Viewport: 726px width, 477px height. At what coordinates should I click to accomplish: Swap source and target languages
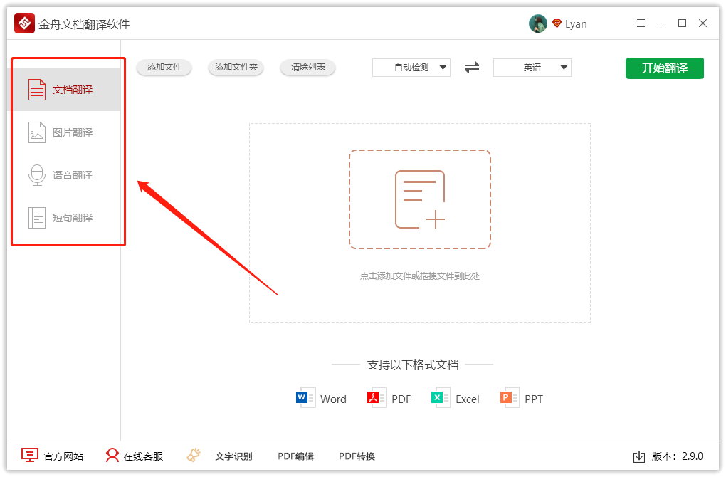470,67
